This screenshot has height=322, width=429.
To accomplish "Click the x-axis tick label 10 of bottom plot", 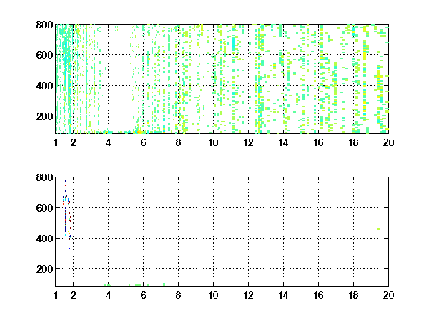I will pos(213,295).
